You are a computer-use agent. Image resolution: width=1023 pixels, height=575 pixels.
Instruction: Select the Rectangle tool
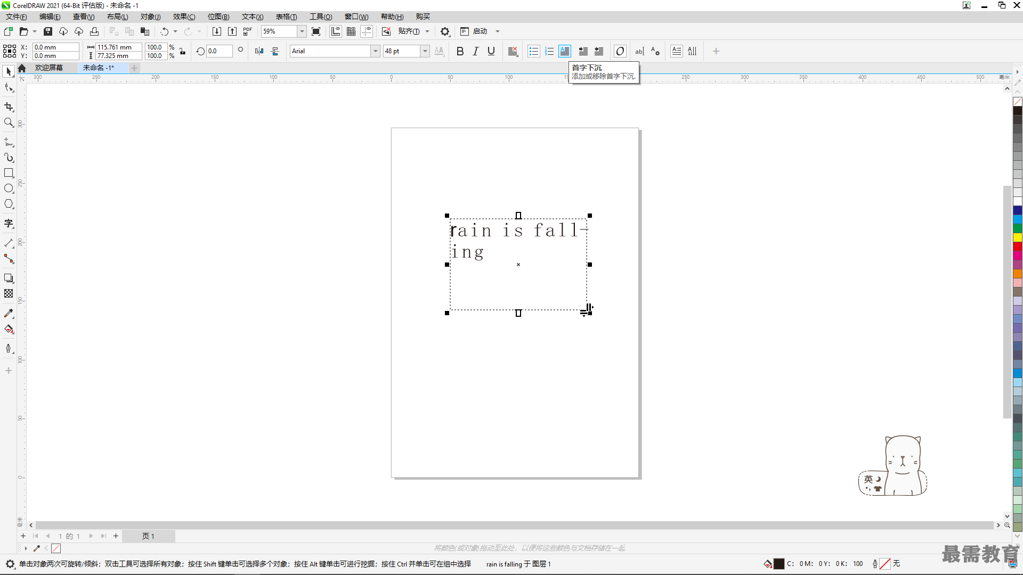pyautogui.click(x=9, y=173)
